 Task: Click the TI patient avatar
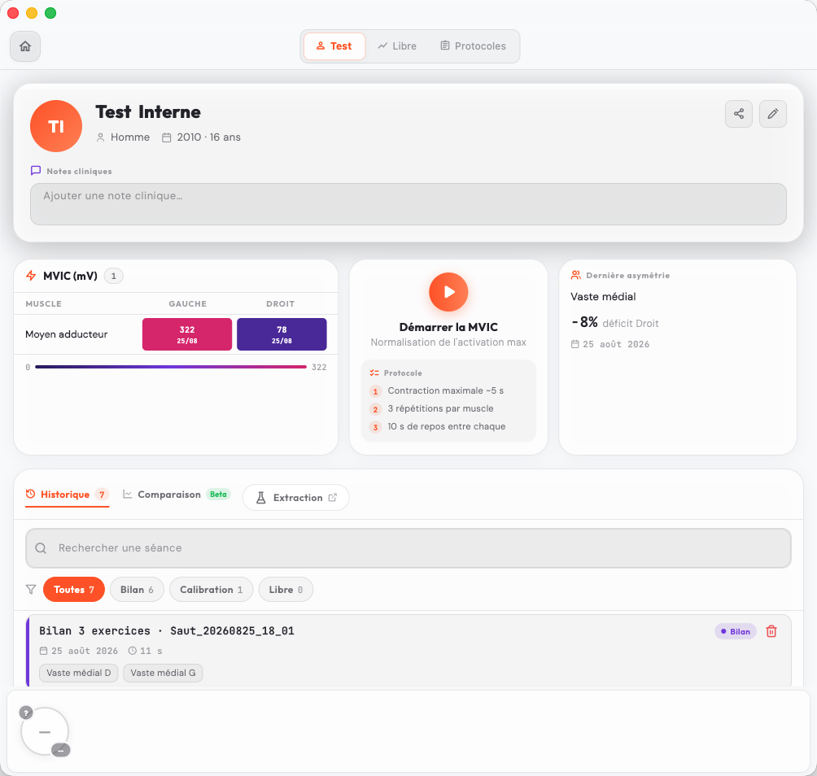(56, 126)
